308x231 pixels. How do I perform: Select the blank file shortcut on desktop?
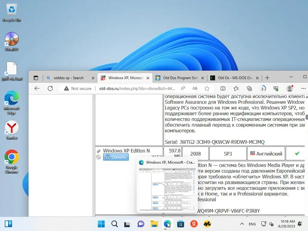pos(12,71)
